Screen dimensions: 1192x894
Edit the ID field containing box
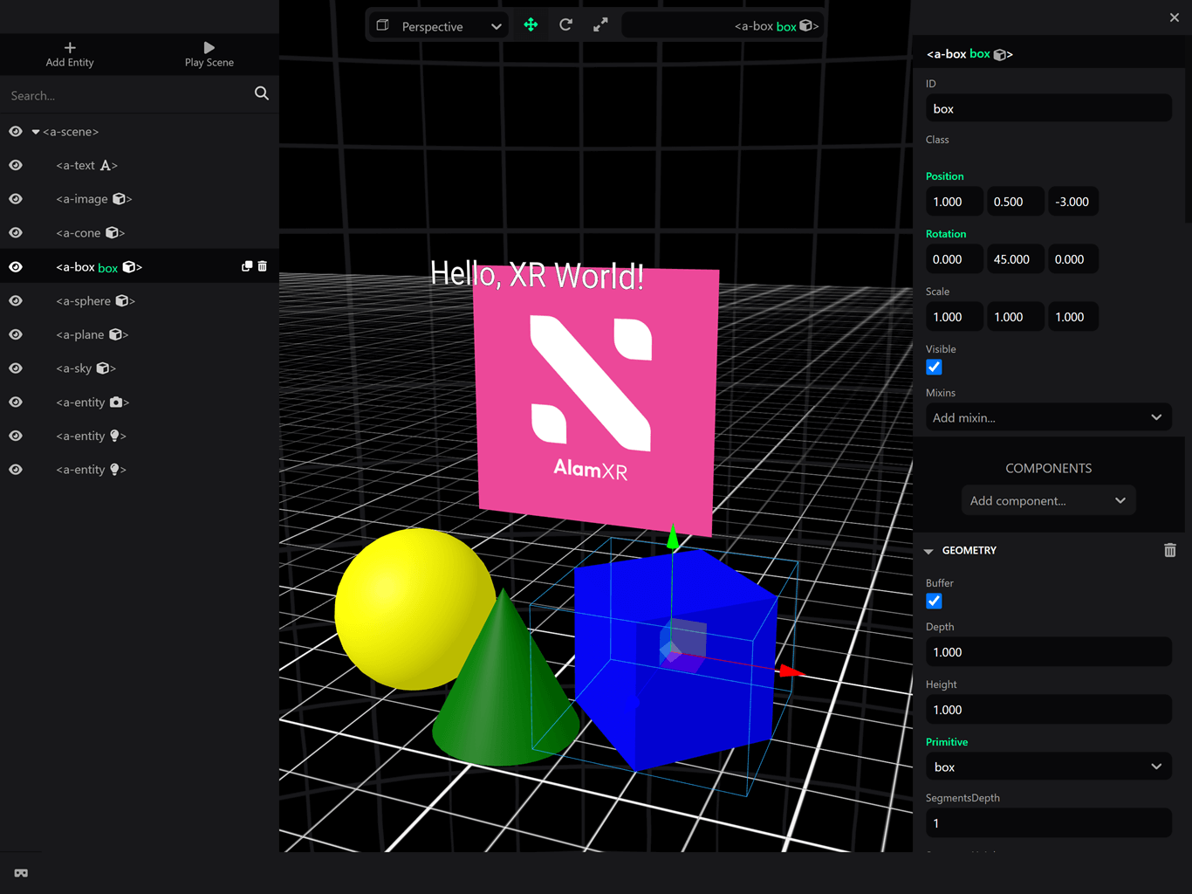click(1049, 109)
